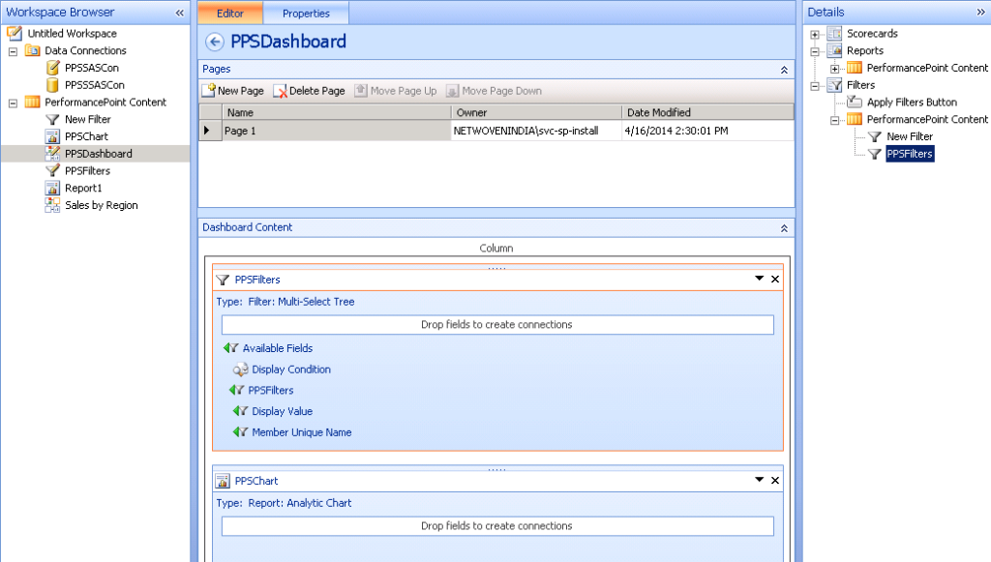Open the PPSChart item dropdown menu
The height and width of the screenshot is (562, 991).
pos(759,480)
